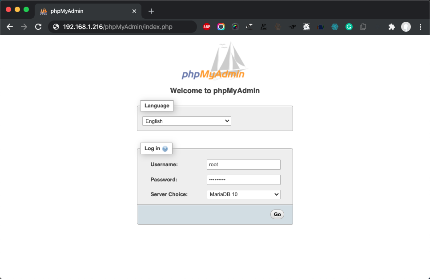Click the browser forward arrow

point(24,27)
